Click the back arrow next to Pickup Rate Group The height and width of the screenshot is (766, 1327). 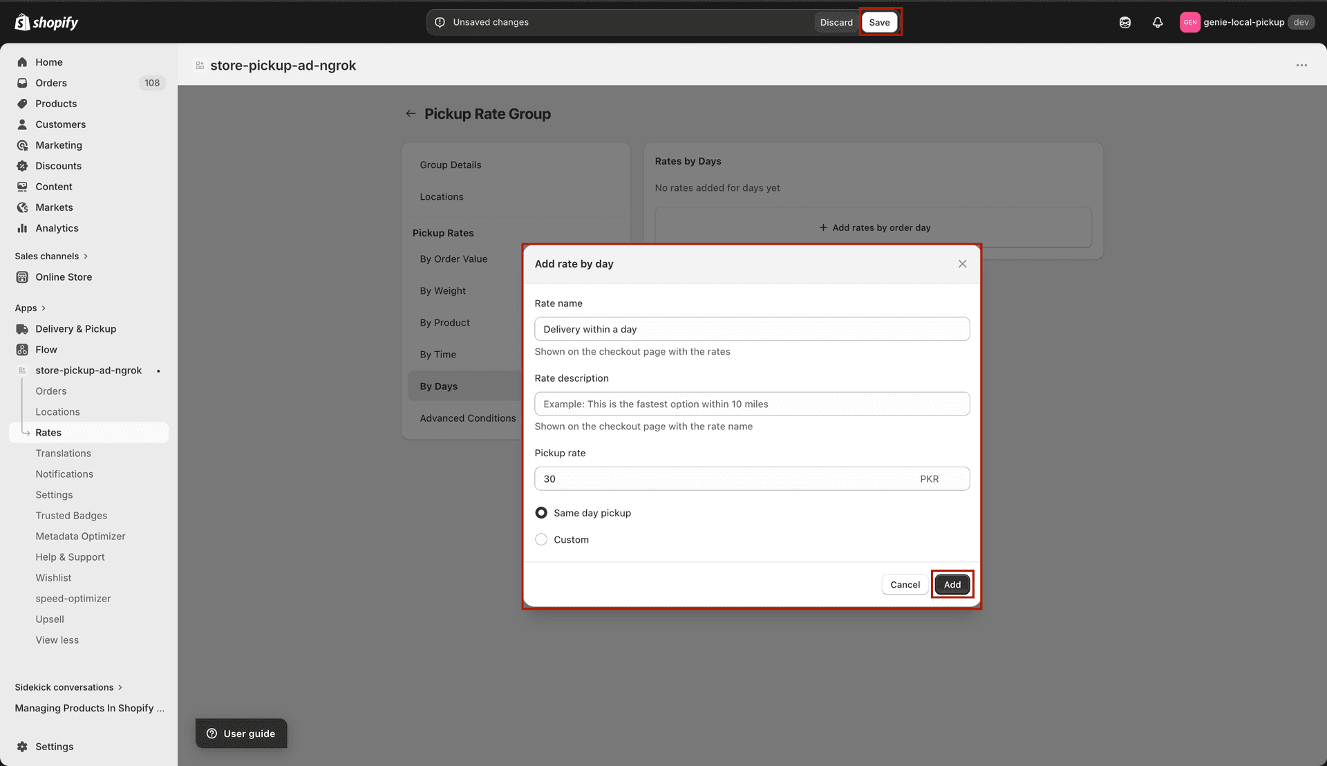(411, 114)
